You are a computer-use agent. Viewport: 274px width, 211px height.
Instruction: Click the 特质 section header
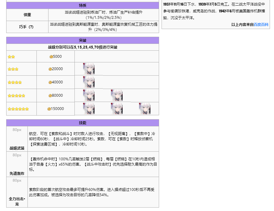82,6
